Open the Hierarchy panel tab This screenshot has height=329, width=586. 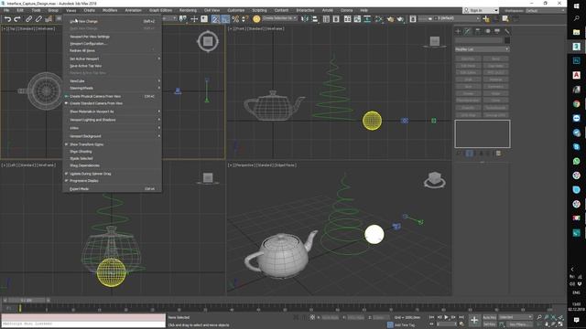pyautogui.click(x=478, y=31)
